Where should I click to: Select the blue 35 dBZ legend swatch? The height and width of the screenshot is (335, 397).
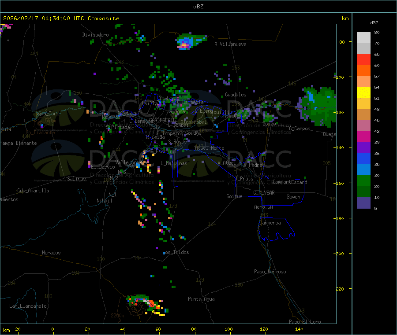(x=363, y=158)
